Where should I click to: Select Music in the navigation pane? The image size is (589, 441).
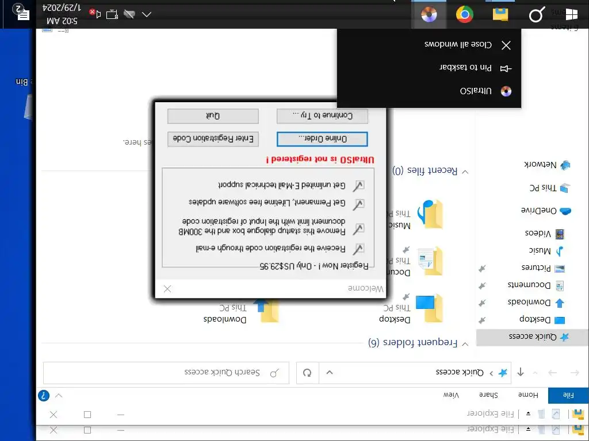click(x=546, y=251)
